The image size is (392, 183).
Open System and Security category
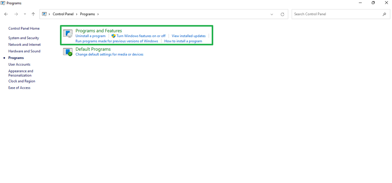[24, 38]
